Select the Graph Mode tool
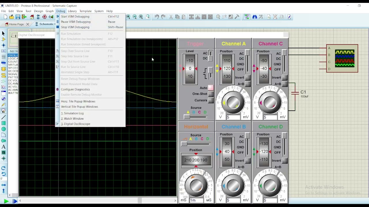Viewport: 369px width, 207px height. (x=3, y=87)
